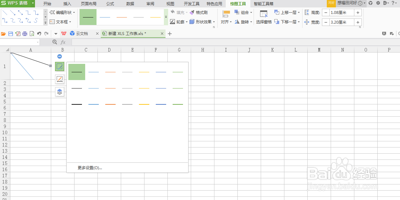The width and height of the screenshot is (400, 200).
Task: Open the user account menu 想福田河好
Action: click(352, 3)
